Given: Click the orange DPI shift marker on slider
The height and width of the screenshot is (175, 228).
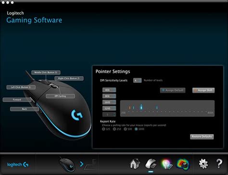Looking at the screenshot, I should [x=130, y=108].
